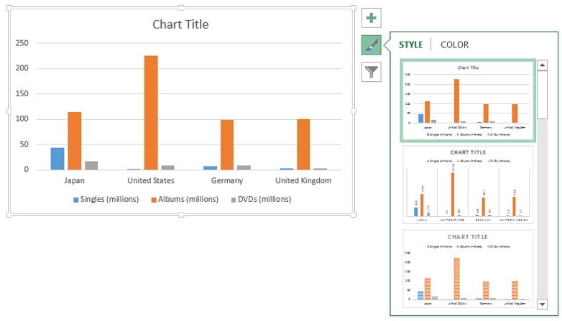Choose the second chart style with data labels

tap(468, 184)
